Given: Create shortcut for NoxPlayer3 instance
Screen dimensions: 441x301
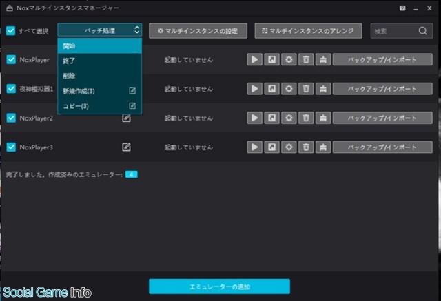Looking at the screenshot, I should point(271,147).
